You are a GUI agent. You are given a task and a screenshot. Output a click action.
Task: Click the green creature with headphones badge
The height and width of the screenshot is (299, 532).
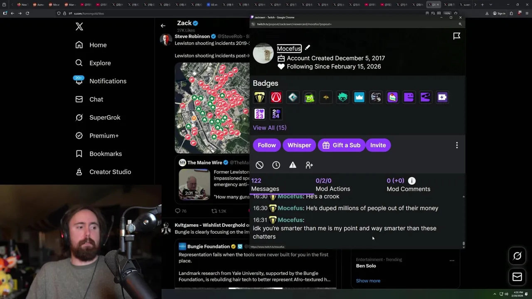[x=309, y=97]
